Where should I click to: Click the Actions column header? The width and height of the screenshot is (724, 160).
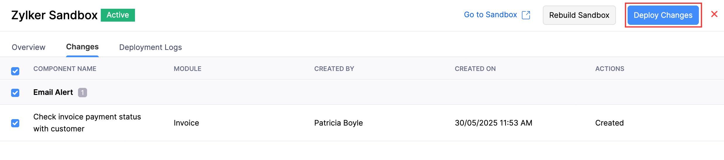609,69
